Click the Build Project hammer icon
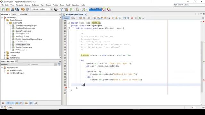 (x=61, y=9)
